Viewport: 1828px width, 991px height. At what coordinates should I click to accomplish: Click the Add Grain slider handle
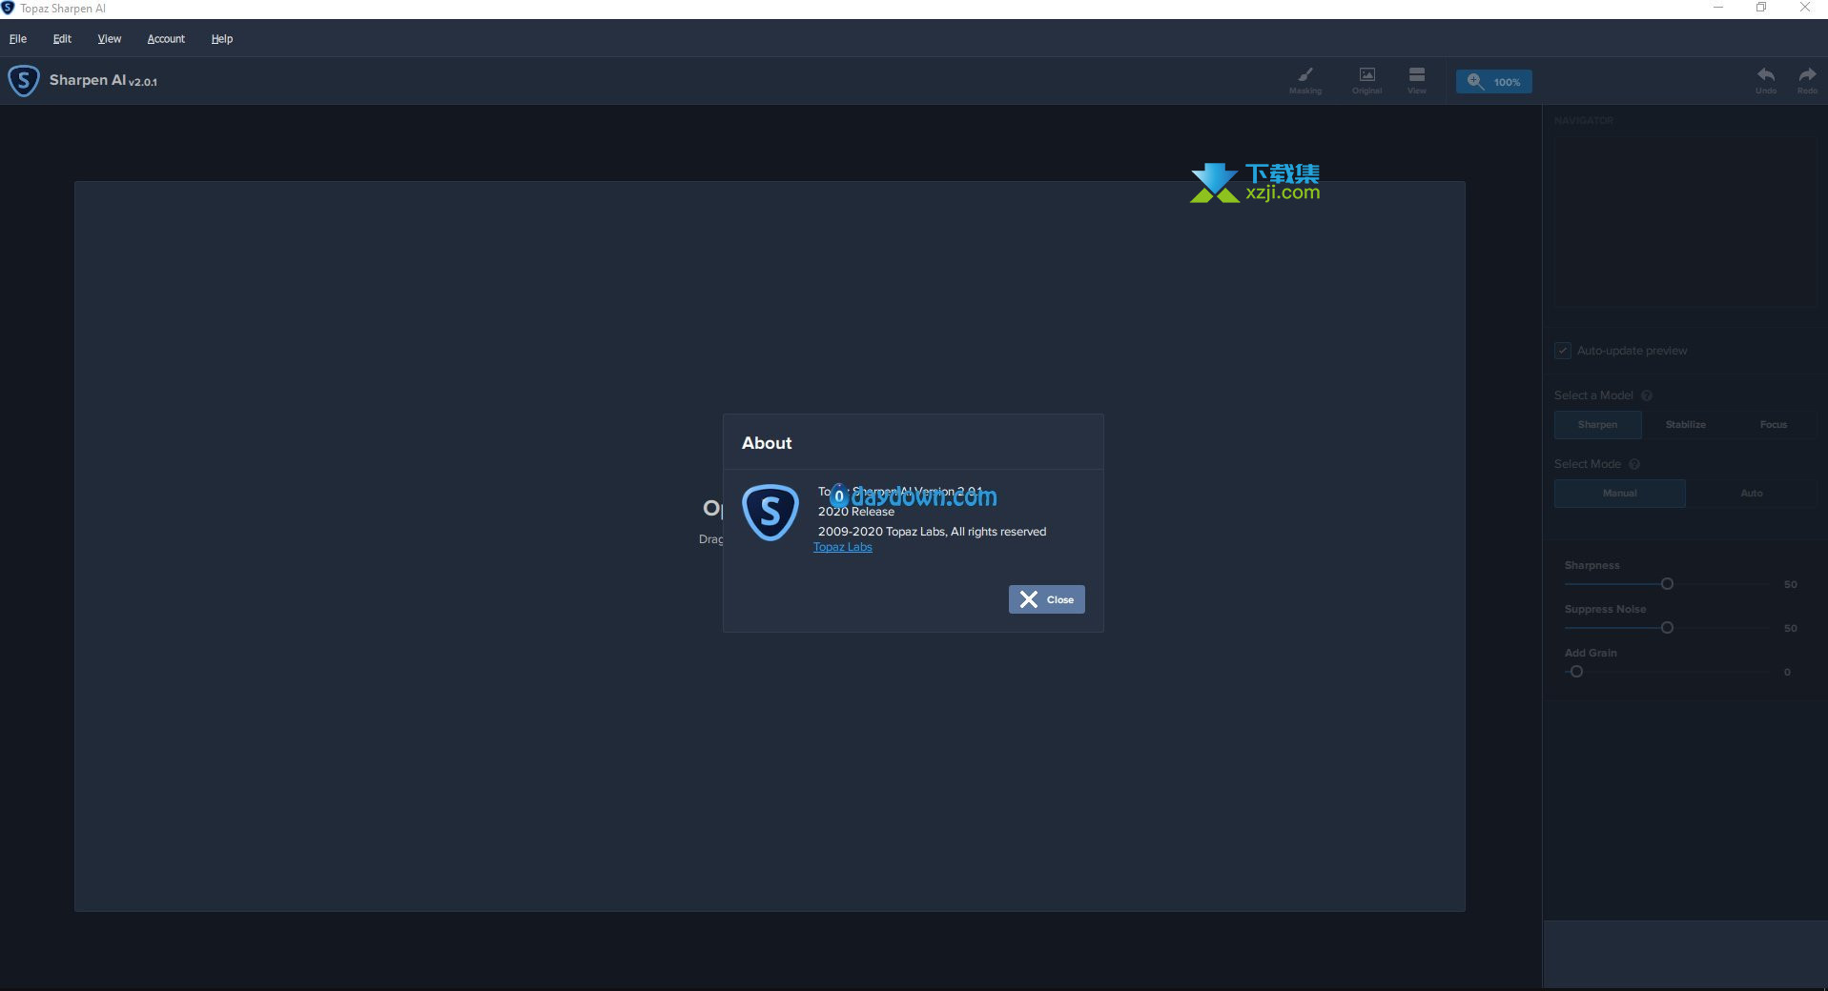(1576, 672)
